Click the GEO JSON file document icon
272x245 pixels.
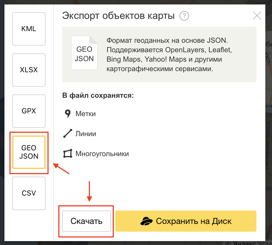point(84,53)
